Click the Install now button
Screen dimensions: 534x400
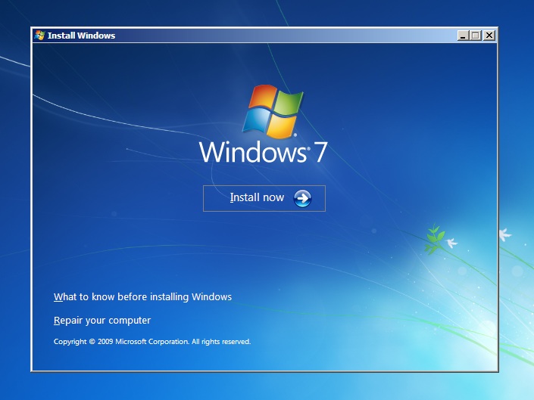264,198
